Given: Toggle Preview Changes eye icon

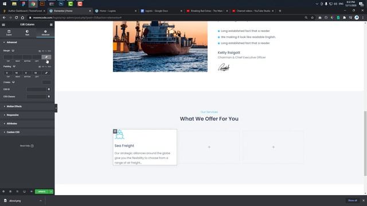Looking at the screenshot, I should point(32,192).
